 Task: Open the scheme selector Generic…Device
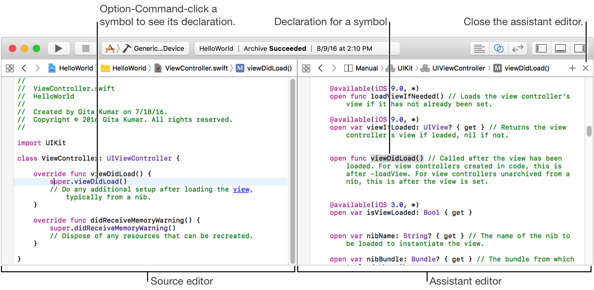coord(146,48)
